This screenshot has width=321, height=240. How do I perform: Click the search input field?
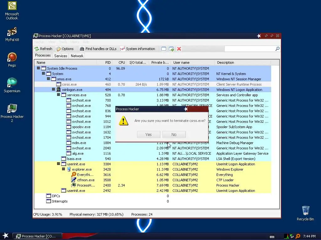250,49
